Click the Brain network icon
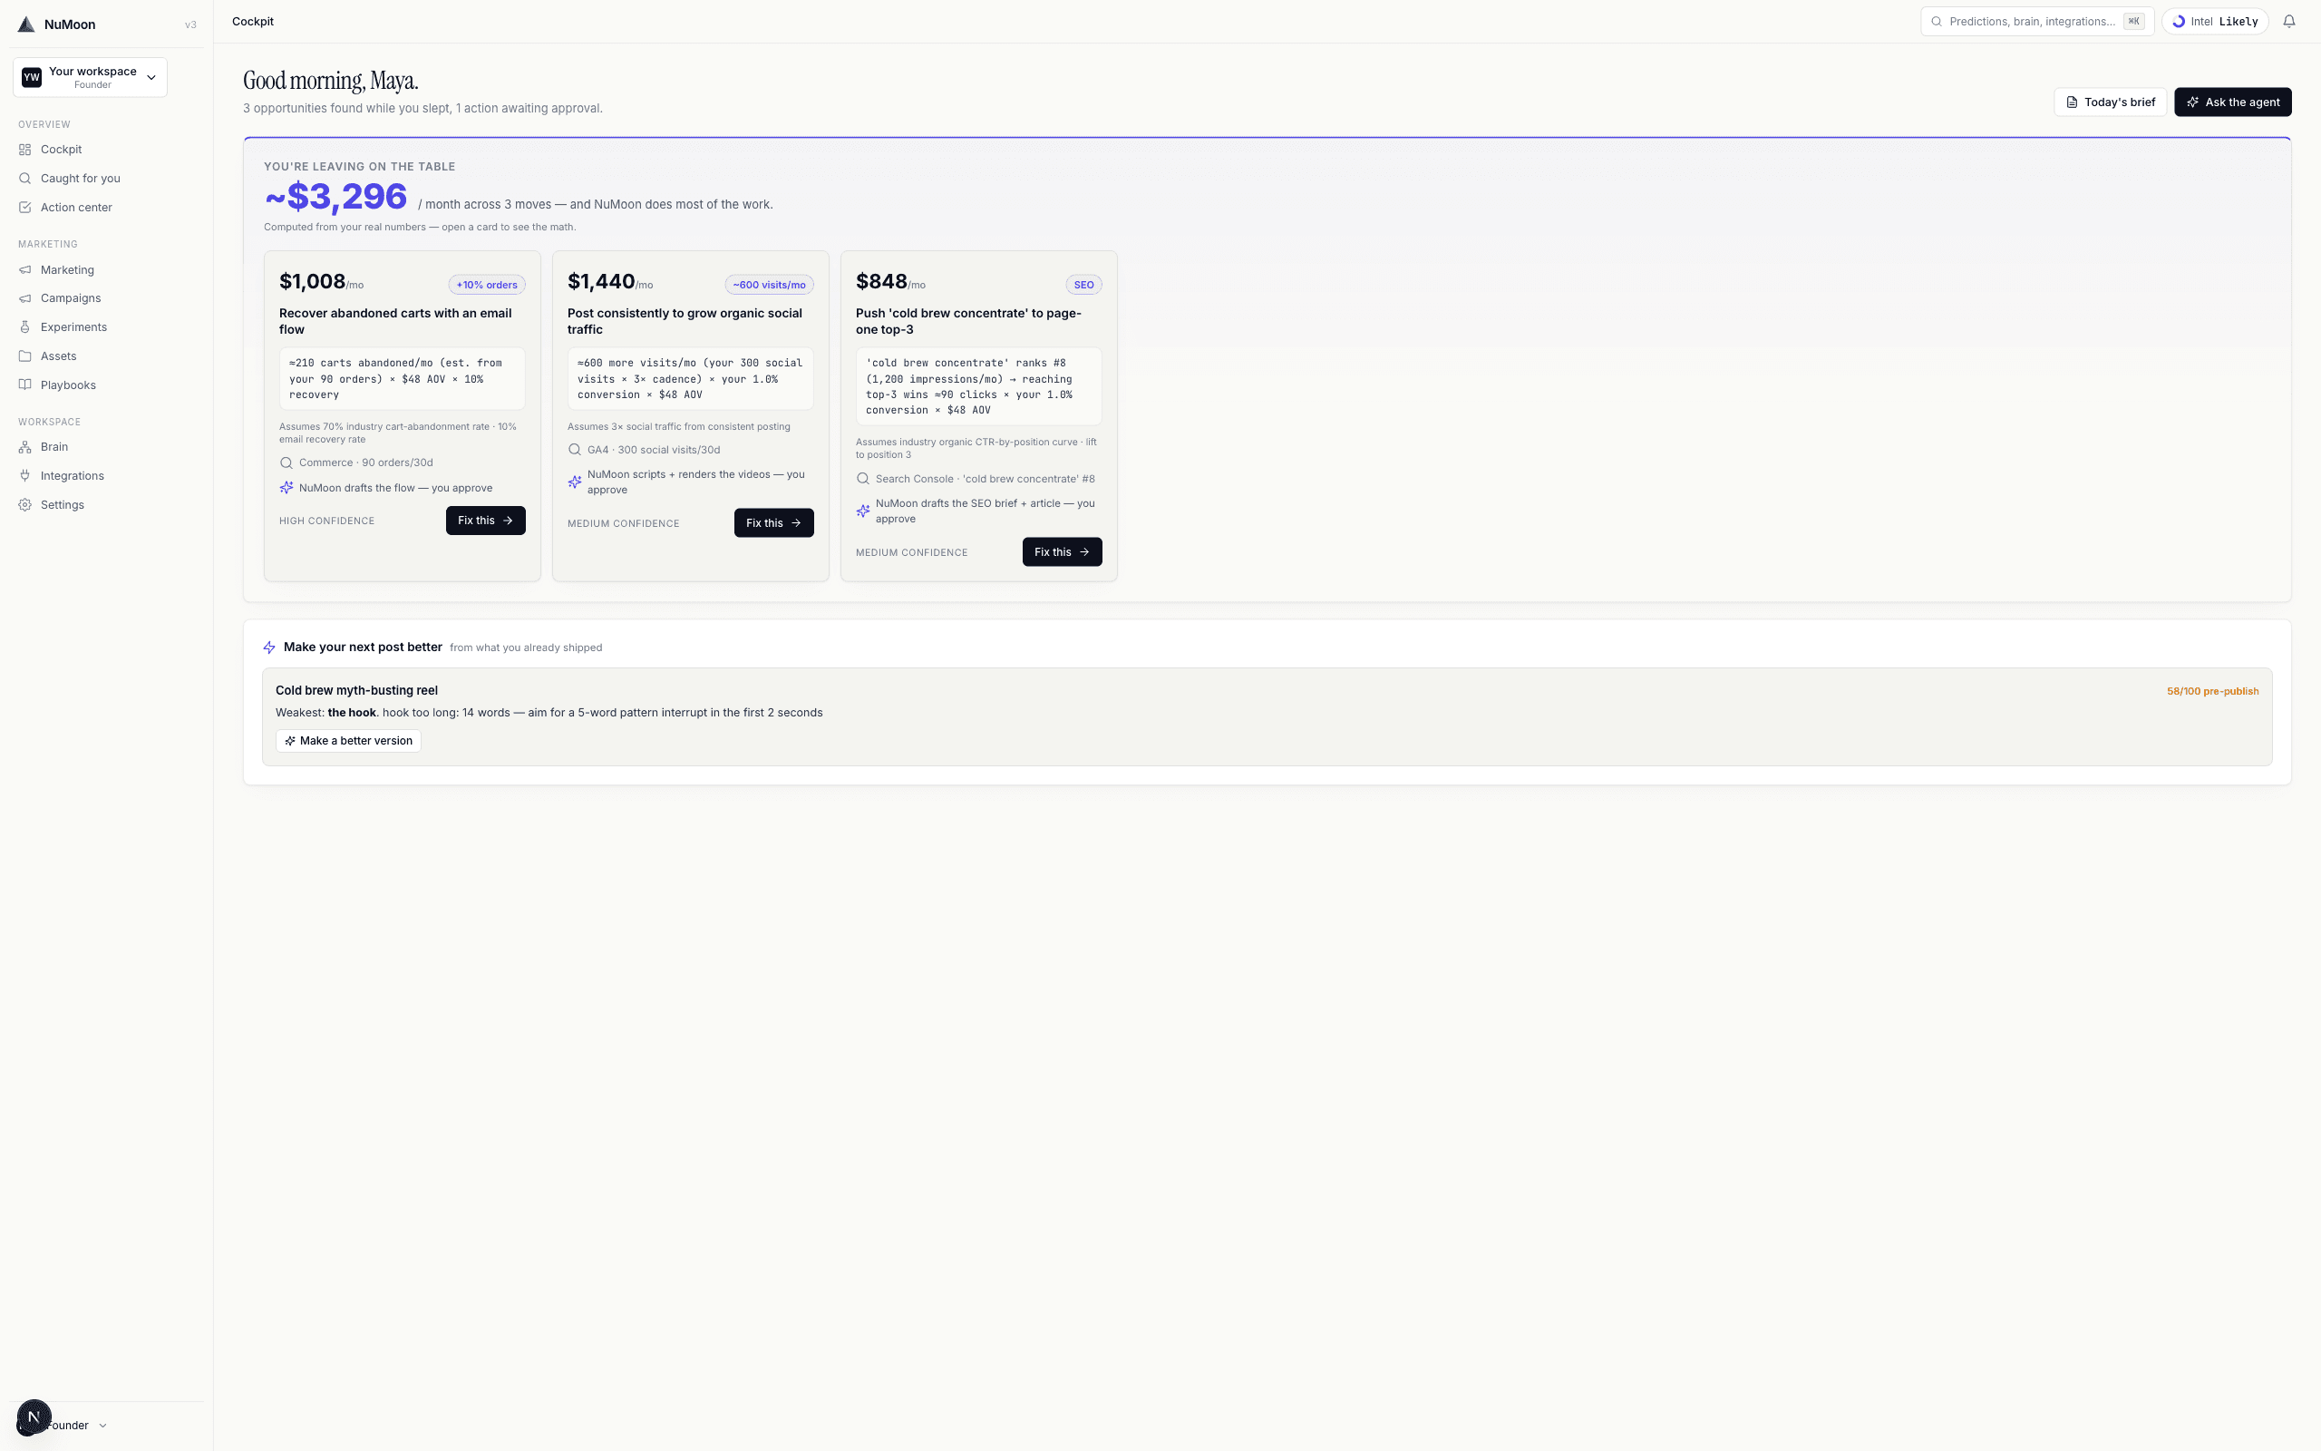Viewport: 2321px width, 1451px height. (25, 447)
